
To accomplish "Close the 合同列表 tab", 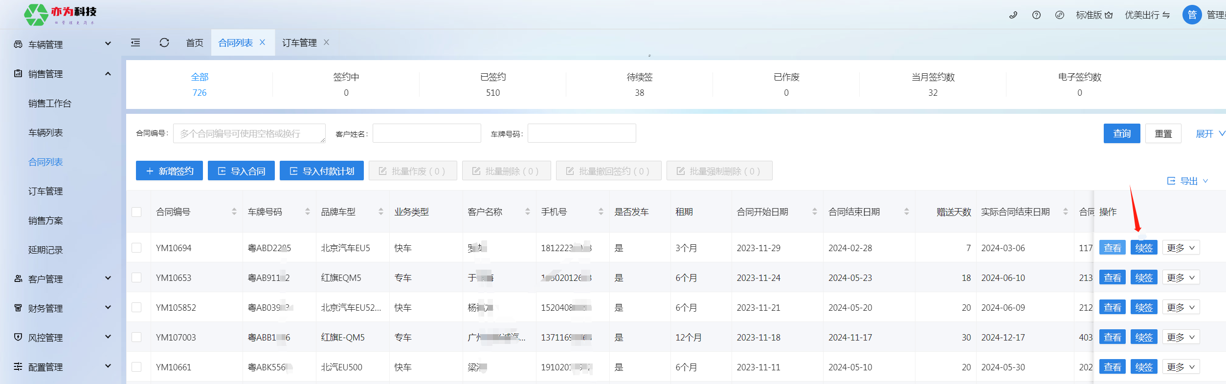I will (263, 43).
